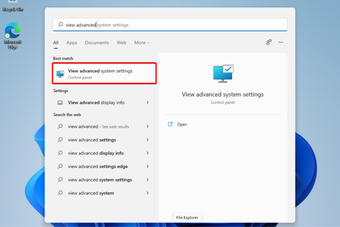Image resolution: width=340 pixels, height=227 pixels.
Task: Click the search options people icon
Action: point(269,43)
